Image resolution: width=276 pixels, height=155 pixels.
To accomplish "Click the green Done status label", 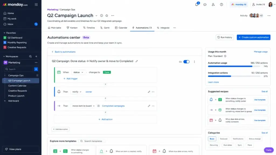I will pos(107,72).
